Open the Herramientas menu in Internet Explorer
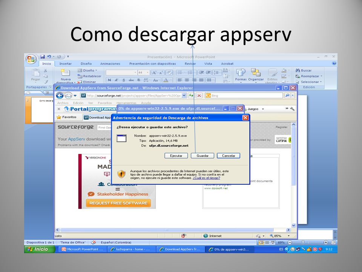Image resolution: width=362 pixels, height=272 pixels. pos(126,103)
